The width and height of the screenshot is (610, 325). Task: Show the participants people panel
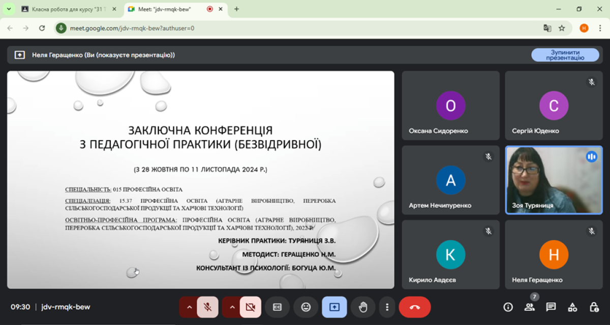point(530,307)
